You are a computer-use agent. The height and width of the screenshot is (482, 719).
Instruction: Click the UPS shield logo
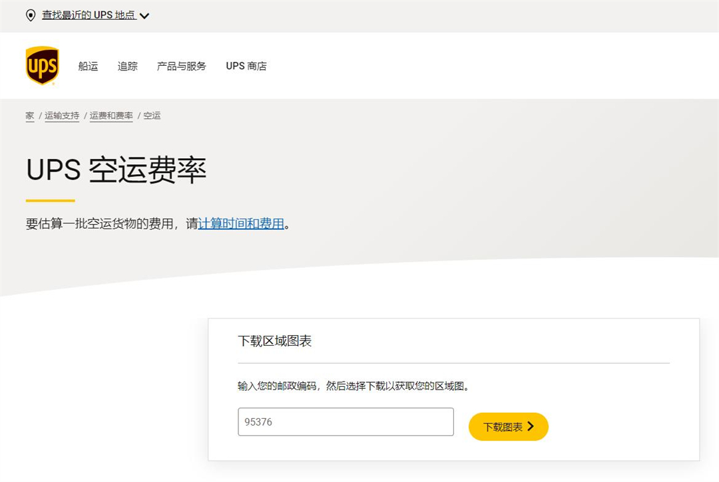click(42, 65)
